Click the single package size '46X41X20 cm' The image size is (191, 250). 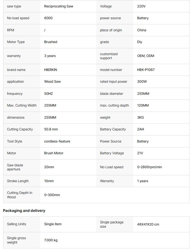click(x=148, y=224)
